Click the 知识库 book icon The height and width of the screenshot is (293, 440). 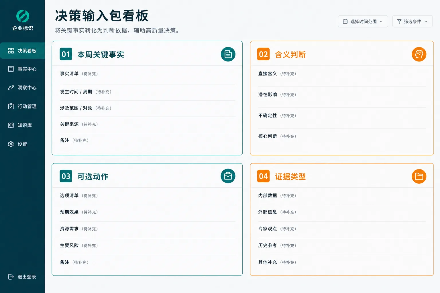pos(11,125)
